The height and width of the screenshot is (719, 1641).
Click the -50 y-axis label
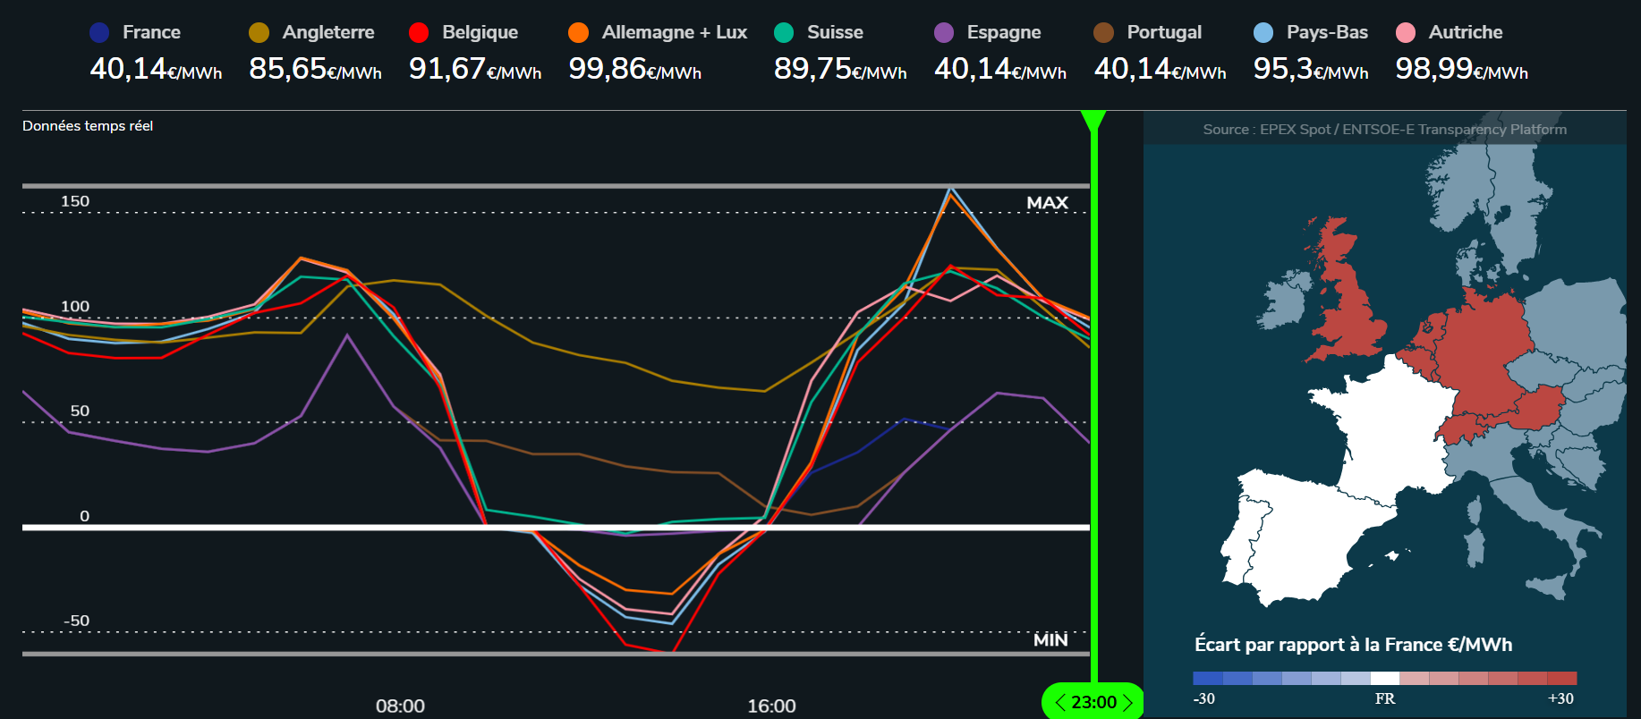[x=76, y=621]
